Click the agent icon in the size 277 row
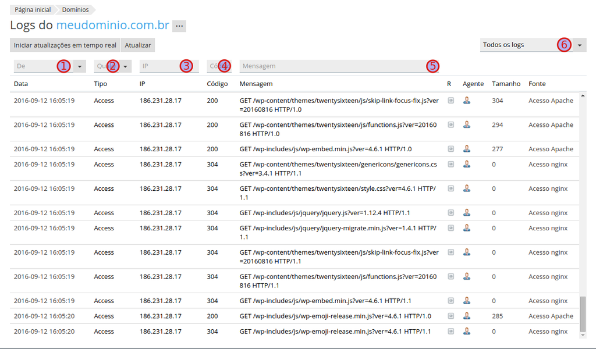Screen dimensions: 596x349 (466, 149)
